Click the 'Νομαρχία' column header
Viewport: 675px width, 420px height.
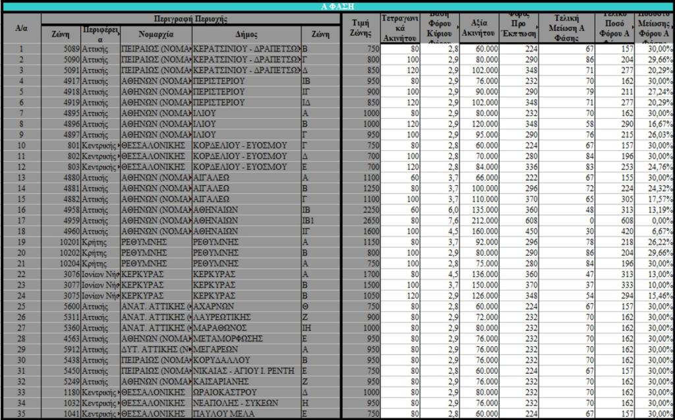click(156, 34)
